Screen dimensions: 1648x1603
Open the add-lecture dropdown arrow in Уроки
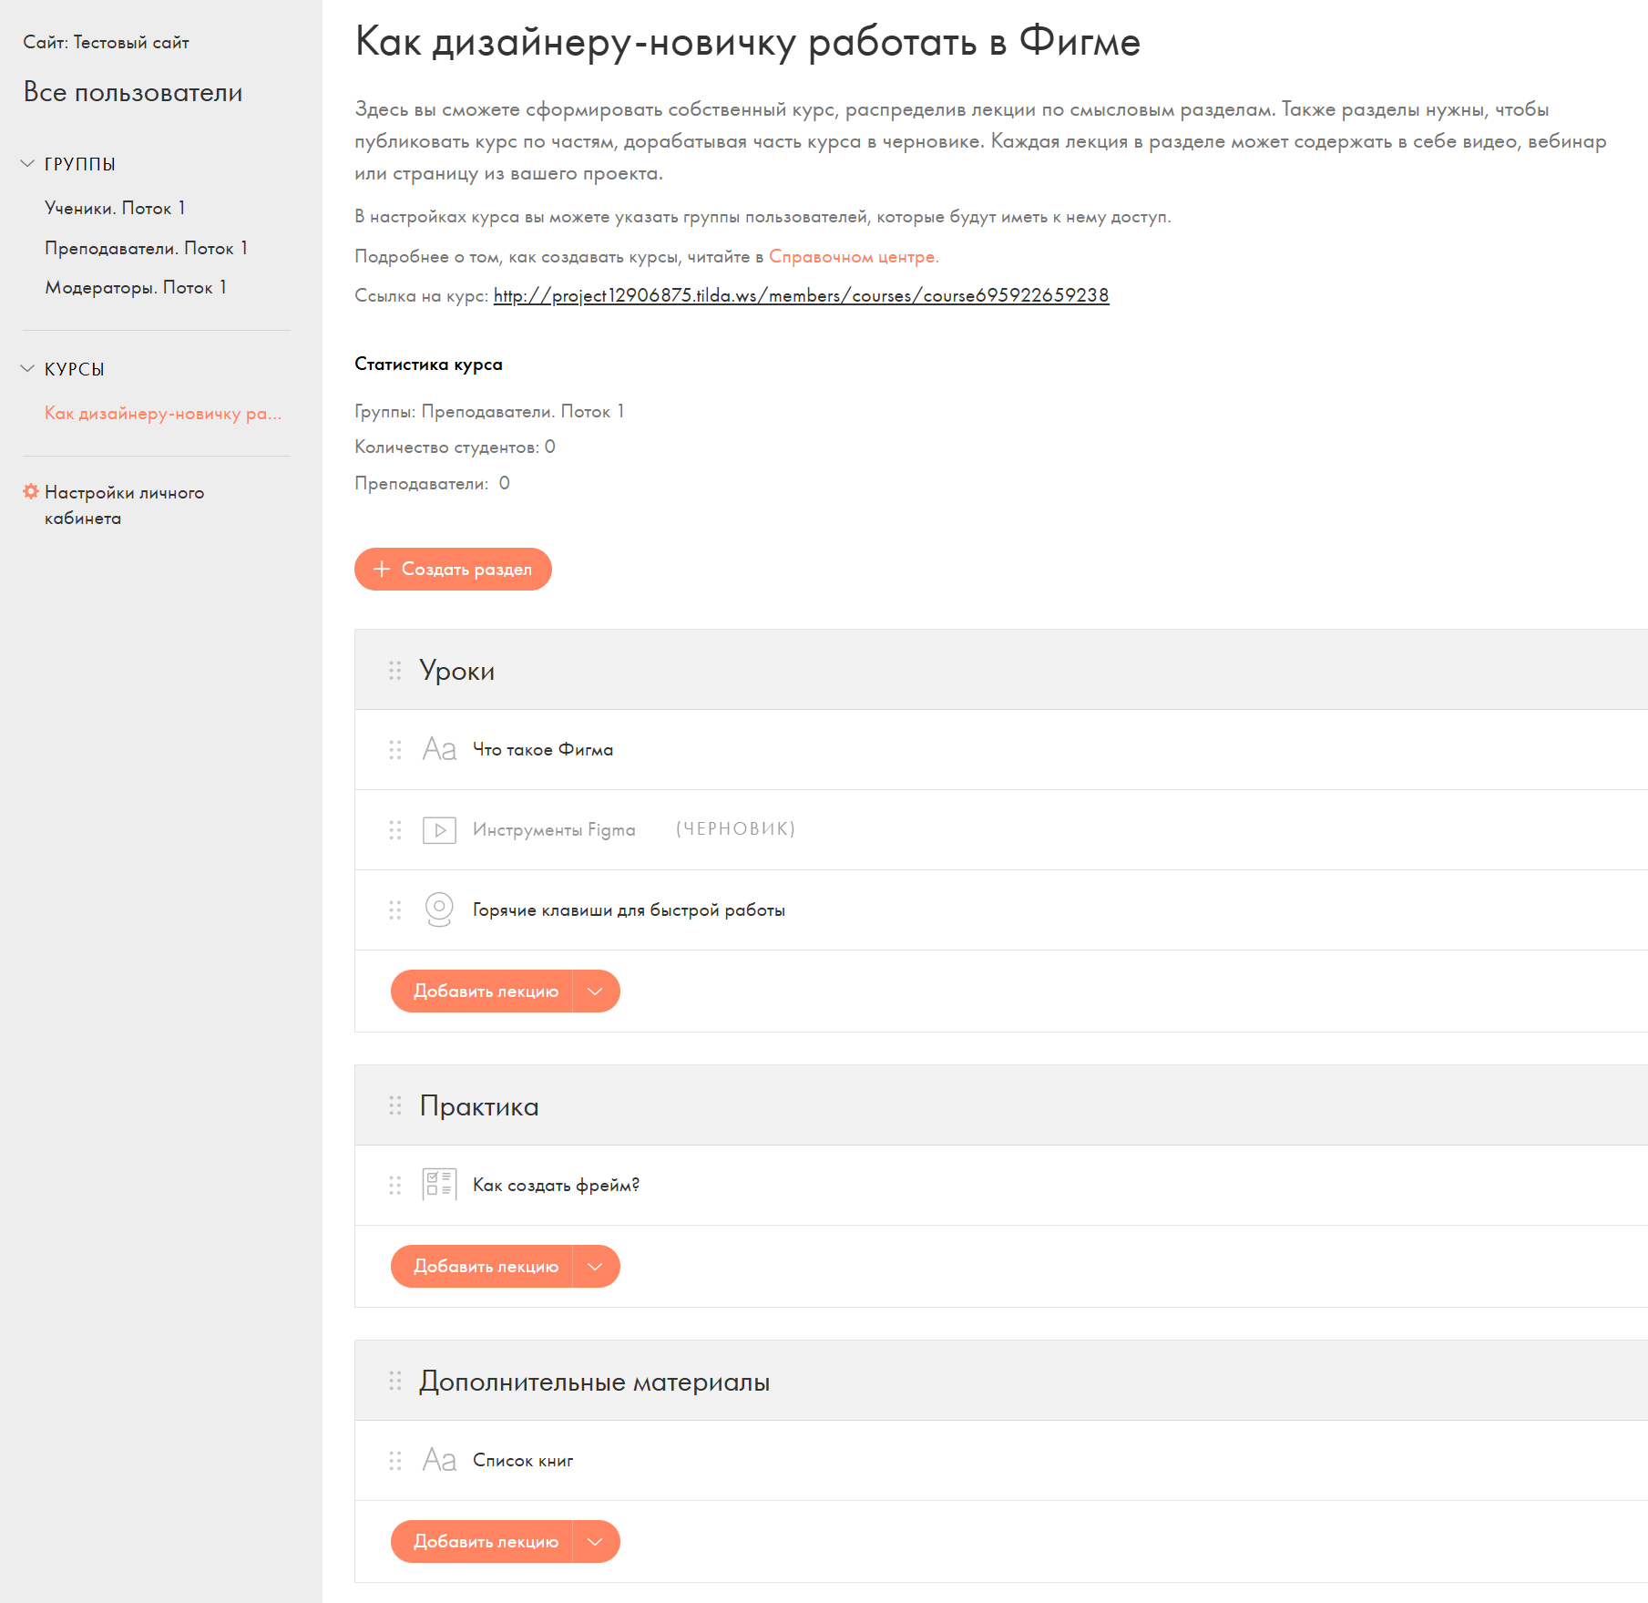click(x=596, y=992)
